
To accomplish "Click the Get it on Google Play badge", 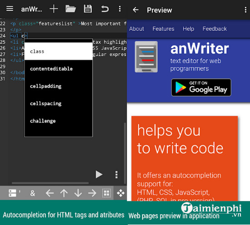I will click(201, 88).
